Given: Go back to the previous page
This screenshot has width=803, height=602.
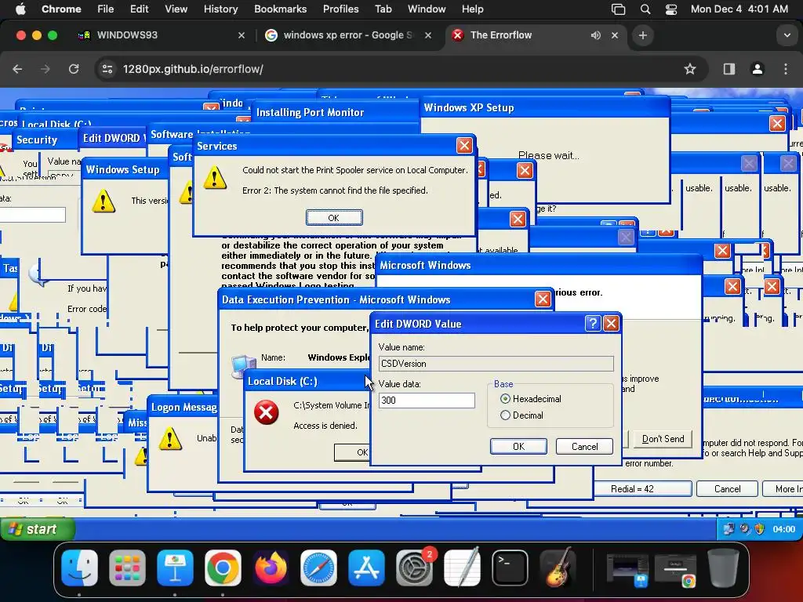Looking at the screenshot, I should (x=17, y=69).
